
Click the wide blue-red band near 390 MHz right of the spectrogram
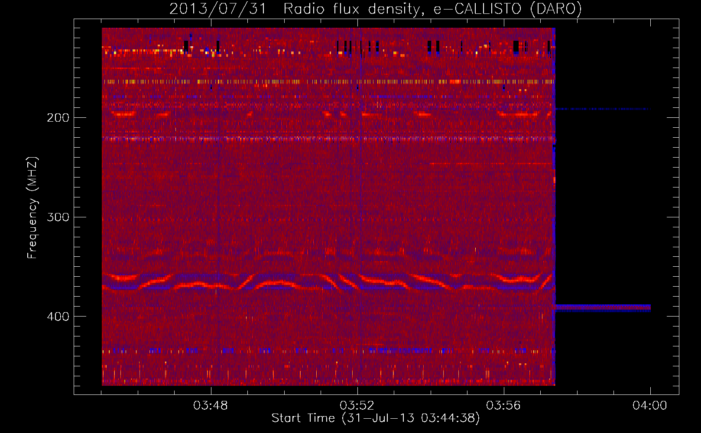(x=603, y=308)
